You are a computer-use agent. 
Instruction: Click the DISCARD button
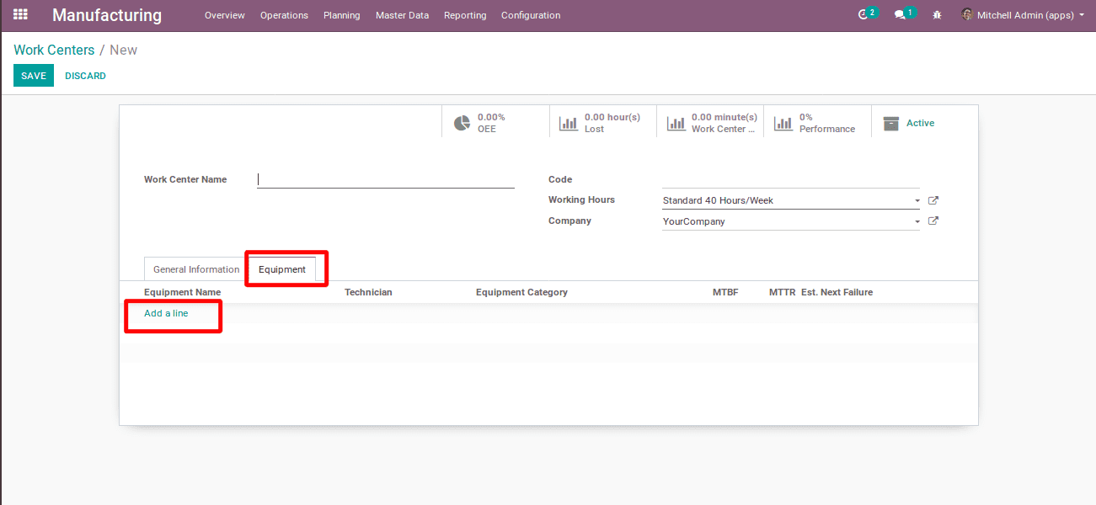point(85,76)
